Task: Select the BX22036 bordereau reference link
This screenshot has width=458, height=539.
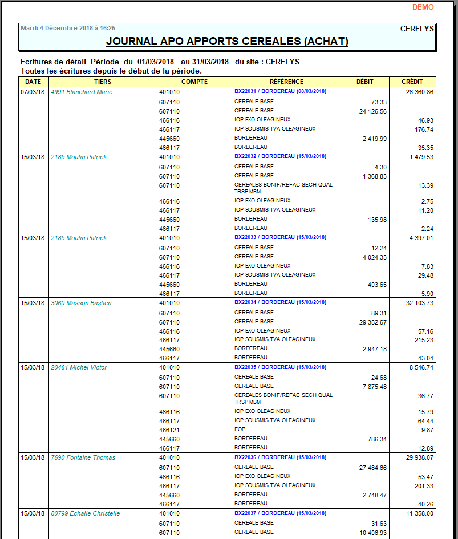Action: pyautogui.click(x=280, y=457)
